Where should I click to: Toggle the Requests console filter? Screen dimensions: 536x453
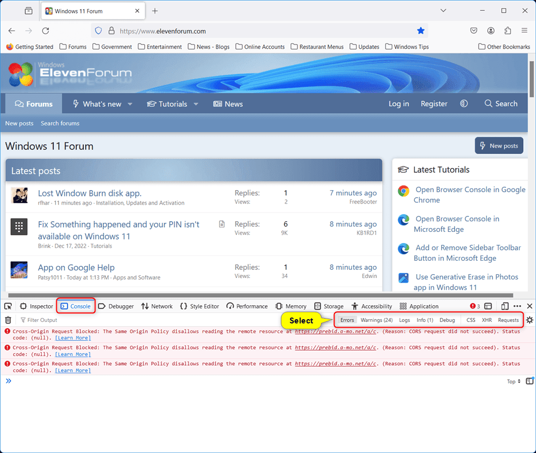pyautogui.click(x=508, y=320)
